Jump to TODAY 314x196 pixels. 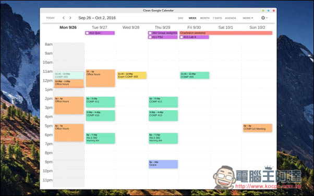(50, 18)
